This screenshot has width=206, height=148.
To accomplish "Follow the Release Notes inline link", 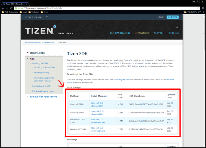I will (x=170, y=79).
